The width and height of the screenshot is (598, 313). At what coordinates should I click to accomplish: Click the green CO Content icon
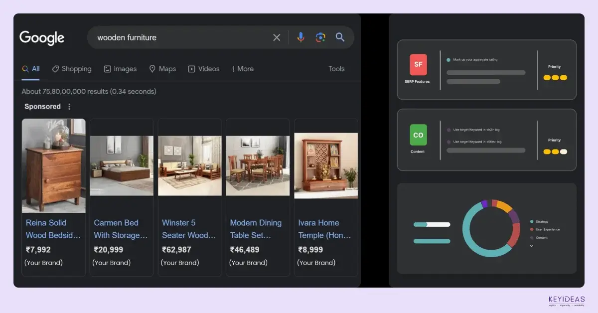coord(418,135)
